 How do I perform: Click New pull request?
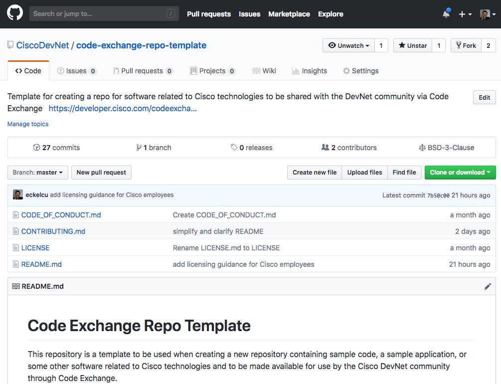[101, 173]
